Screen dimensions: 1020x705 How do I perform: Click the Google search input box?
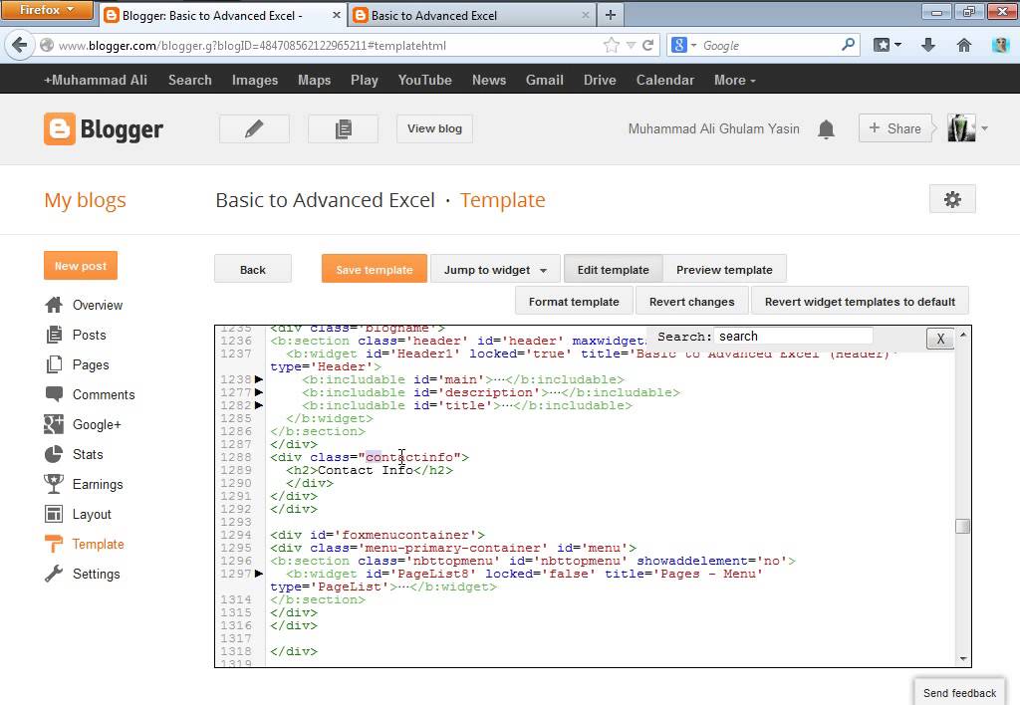click(770, 45)
